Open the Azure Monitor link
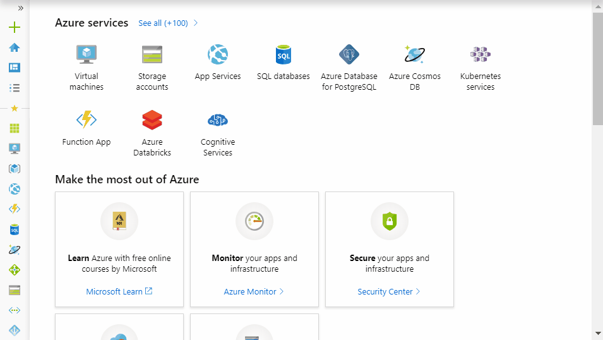The height and width of the screenshot is (340, 603). 254,291
